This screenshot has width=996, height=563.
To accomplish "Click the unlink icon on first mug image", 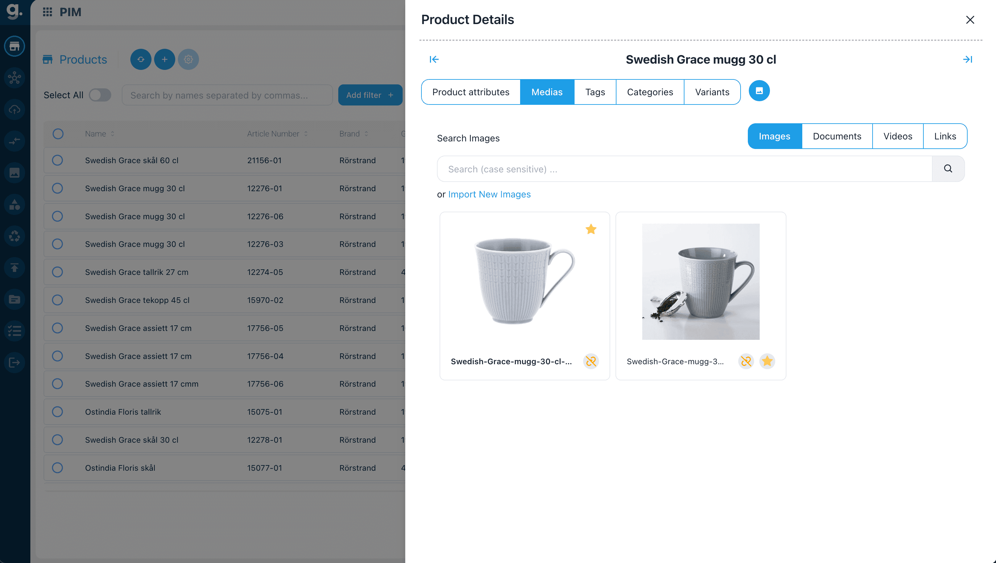I will [x=591, y=361].
